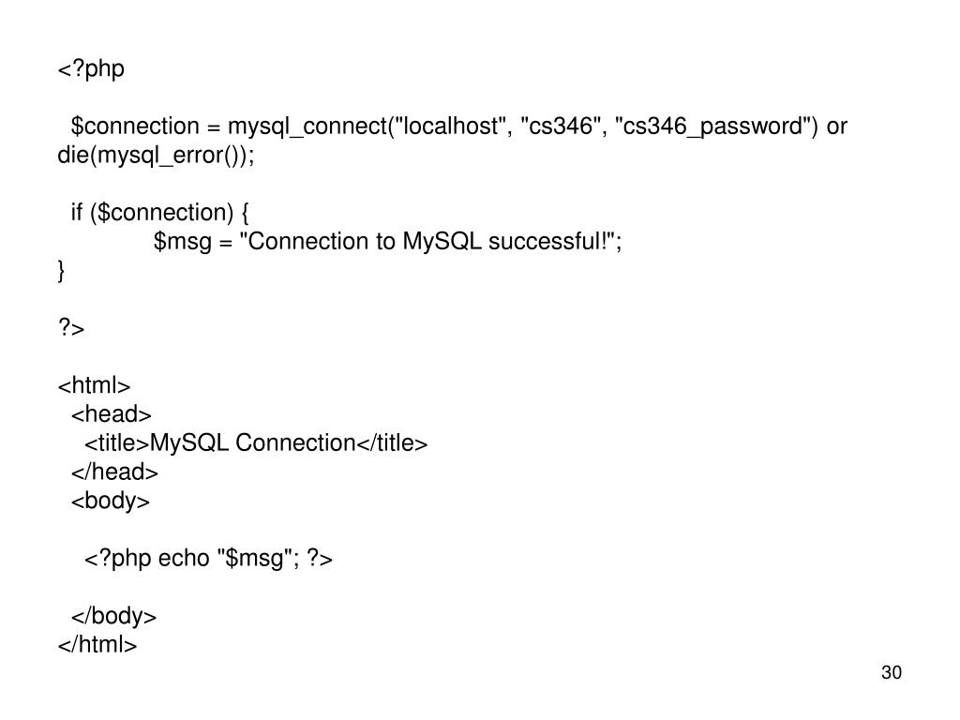
Task: Click the MySQL Connection title text
Action: [253, 442]
